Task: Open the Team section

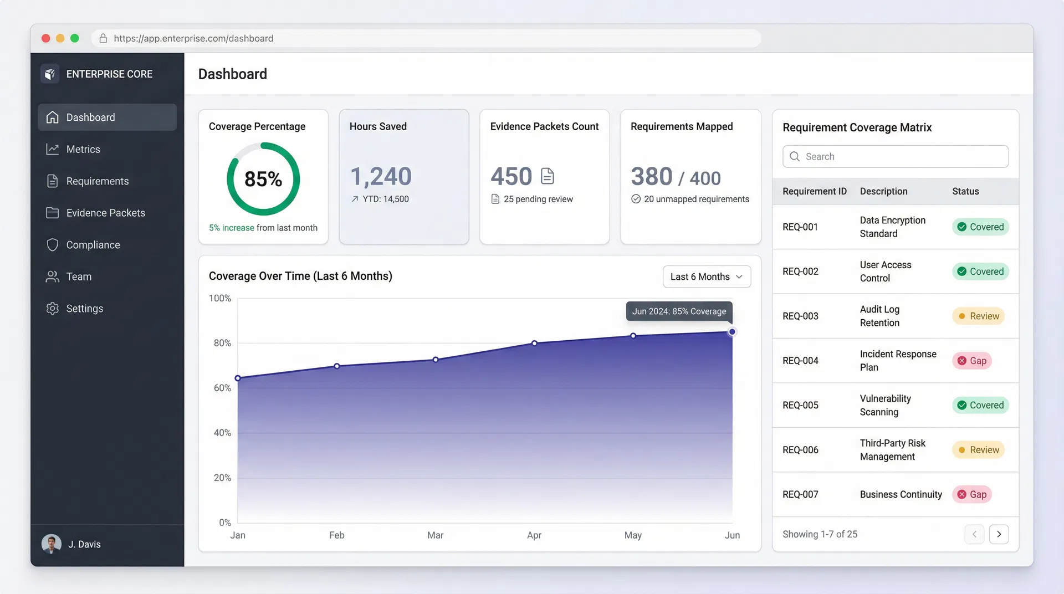Action: [78, 276]
